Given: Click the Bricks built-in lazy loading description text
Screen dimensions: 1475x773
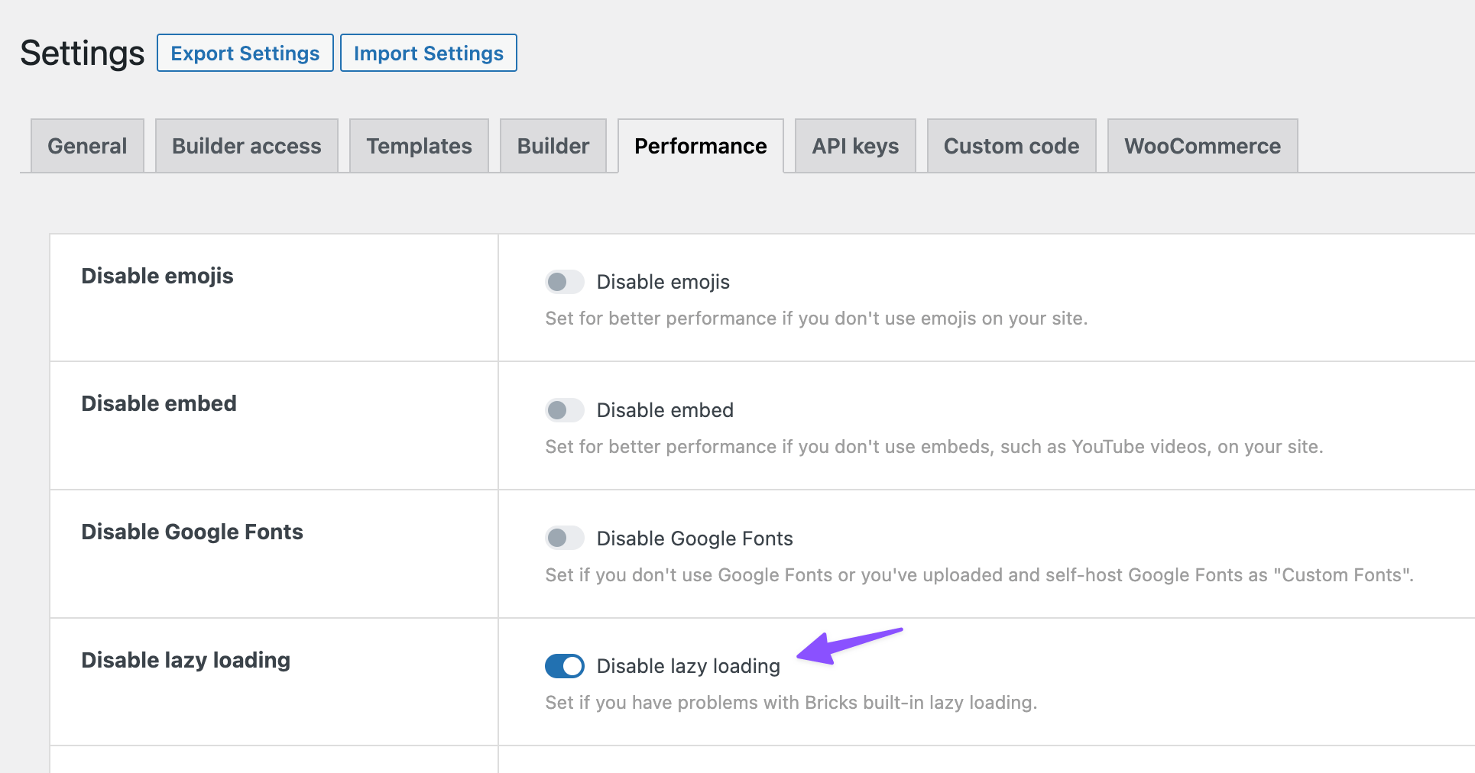Looking at the screenshot, I should click(x=791, y=703).
